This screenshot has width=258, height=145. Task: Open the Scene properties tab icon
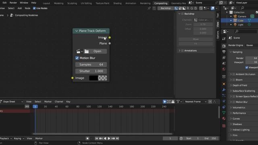224,63
